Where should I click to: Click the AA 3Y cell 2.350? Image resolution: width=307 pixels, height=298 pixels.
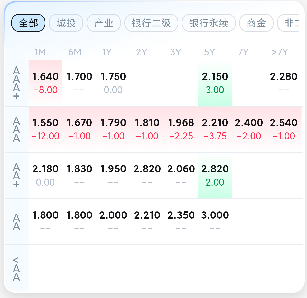click(x=181, y=221)
